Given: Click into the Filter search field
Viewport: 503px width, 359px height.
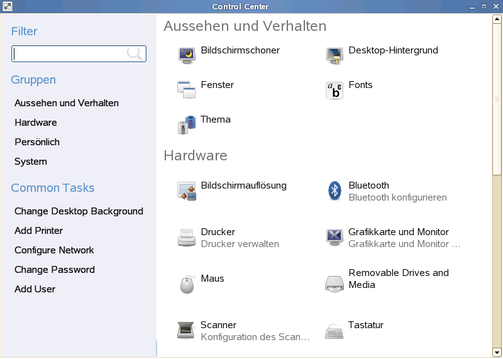Looking at the screenshot, I should tap(69, 54).
